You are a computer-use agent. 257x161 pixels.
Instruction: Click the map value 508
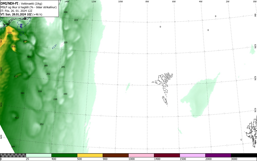(x=13, y=47)
